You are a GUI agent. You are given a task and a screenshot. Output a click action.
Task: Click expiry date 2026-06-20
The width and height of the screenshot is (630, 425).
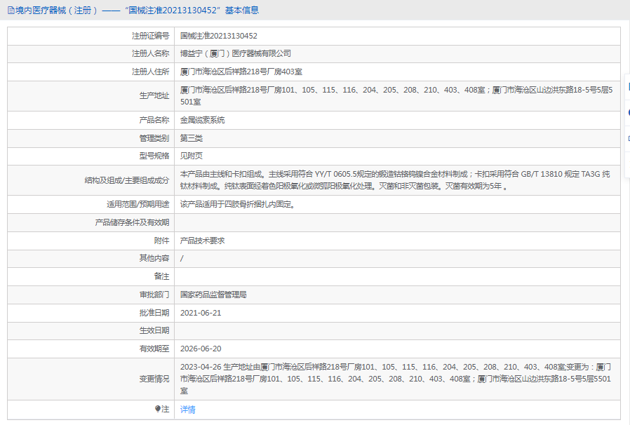click(201, 349)
